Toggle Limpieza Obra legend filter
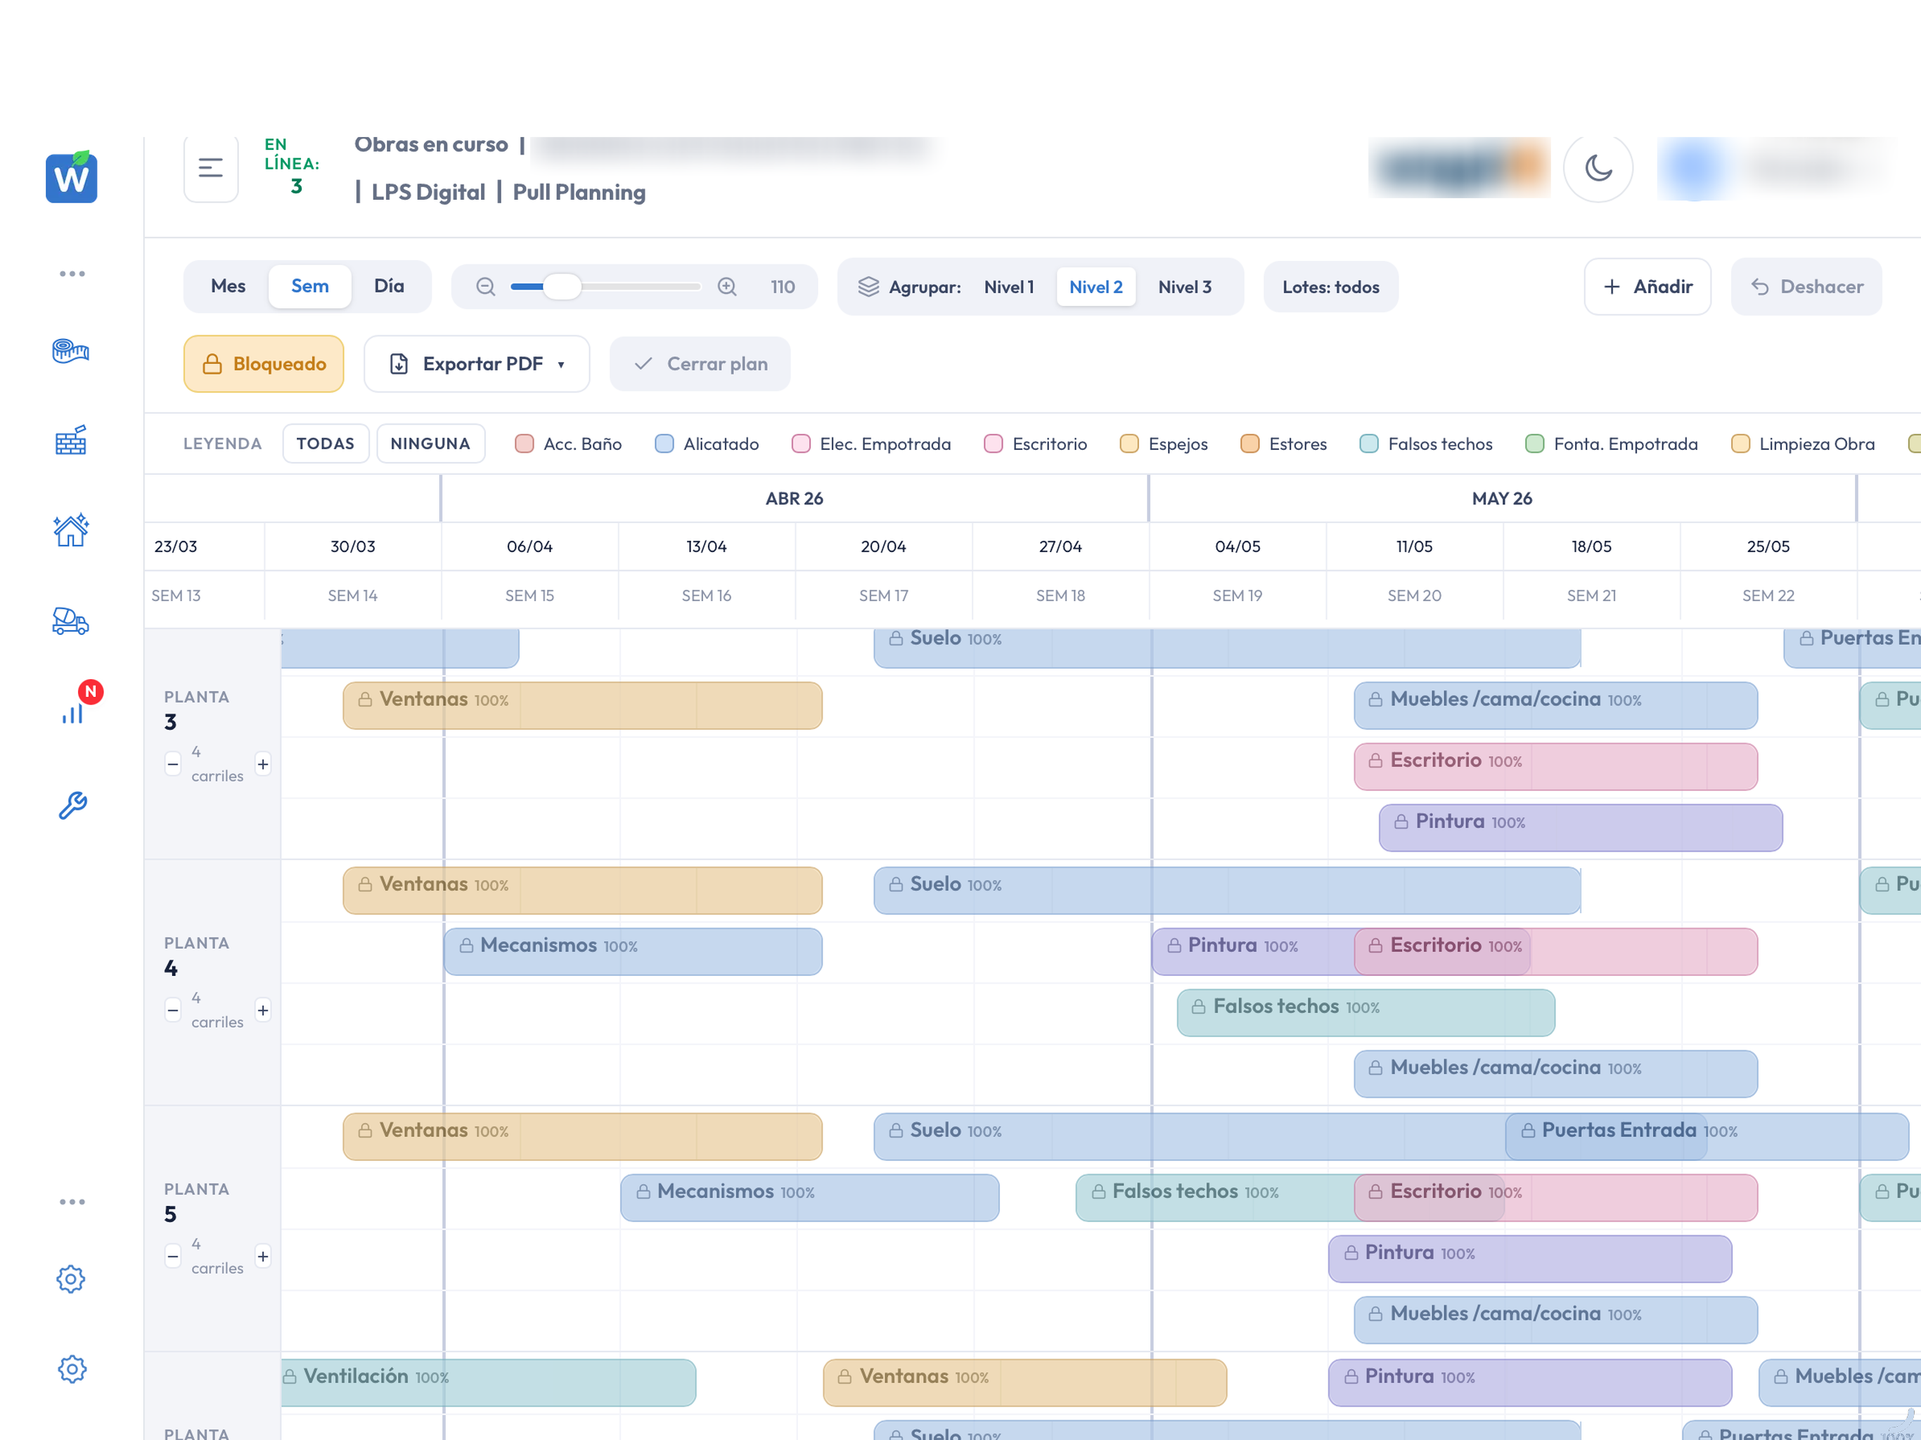The image size is (1921, 1440). 1803,444
